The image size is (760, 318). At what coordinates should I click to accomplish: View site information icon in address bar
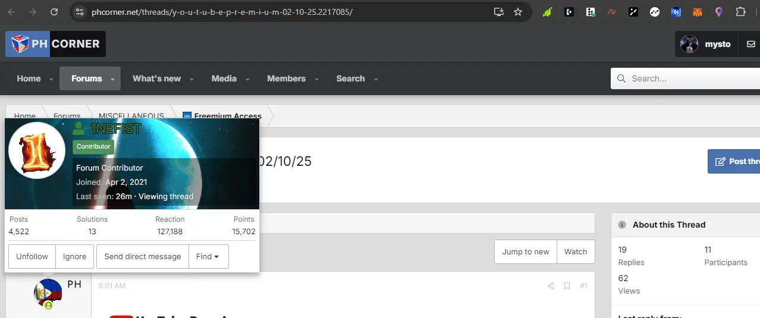80,12
